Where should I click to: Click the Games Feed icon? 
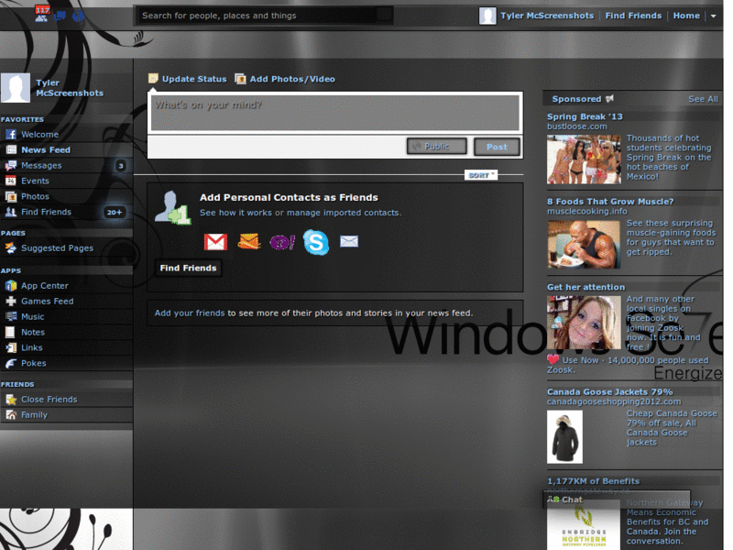tap(11, 302)
